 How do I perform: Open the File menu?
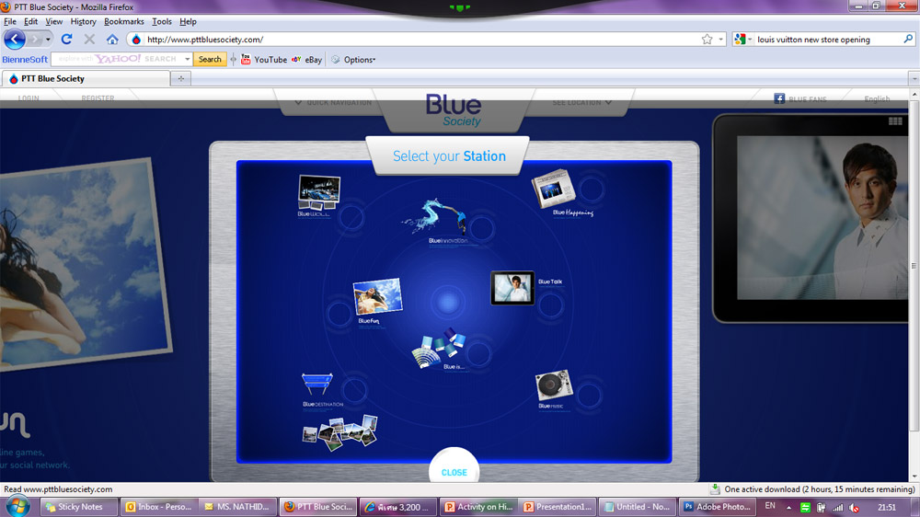click(10, 22)
